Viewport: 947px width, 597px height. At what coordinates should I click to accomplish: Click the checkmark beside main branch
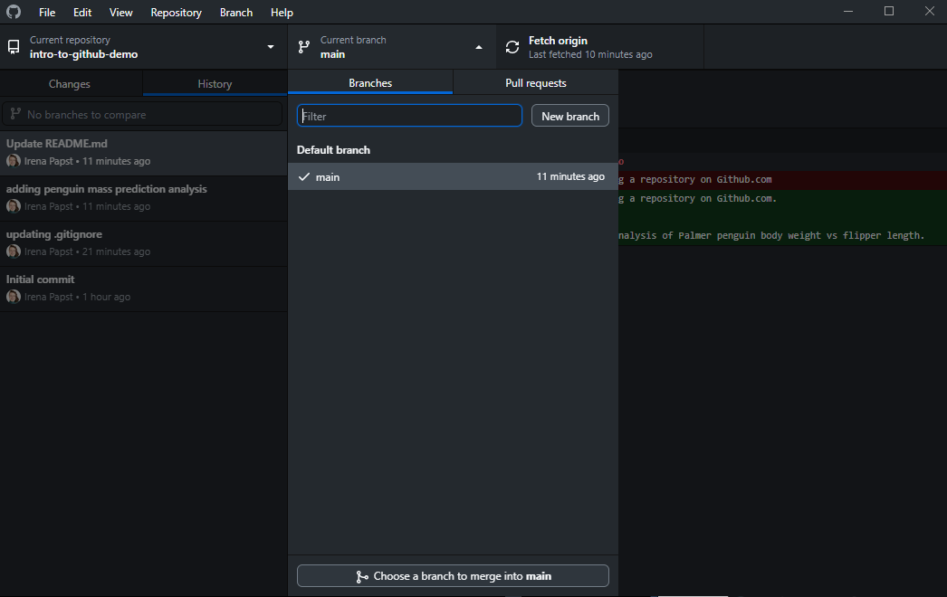click(x=304, y=177)
